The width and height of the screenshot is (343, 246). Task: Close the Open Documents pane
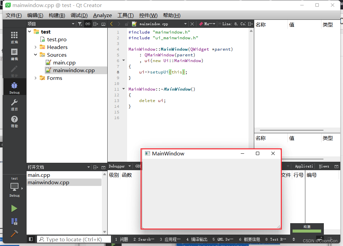click(104, 167)
